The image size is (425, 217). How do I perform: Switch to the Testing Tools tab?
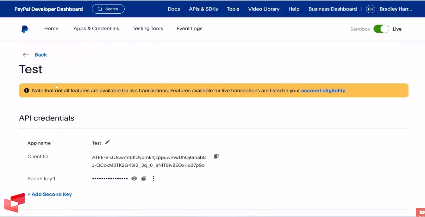[x=148, y=28]
